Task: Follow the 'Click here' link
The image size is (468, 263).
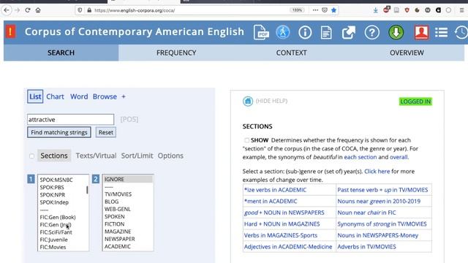Action: pos(377,172)
